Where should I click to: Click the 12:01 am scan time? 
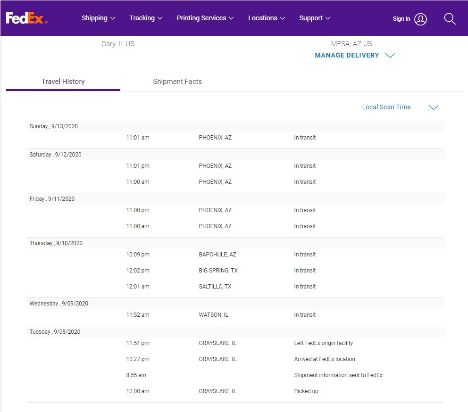[x=138, y=287]
